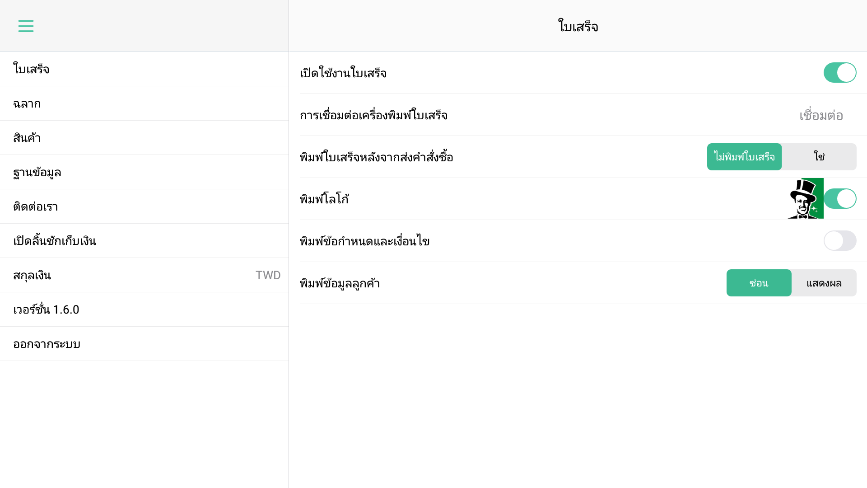The width and height of the screenshot is (867, 488).
Task: Open the ฐานข้อมูล settings item
Action: click(x=144, y=172)
